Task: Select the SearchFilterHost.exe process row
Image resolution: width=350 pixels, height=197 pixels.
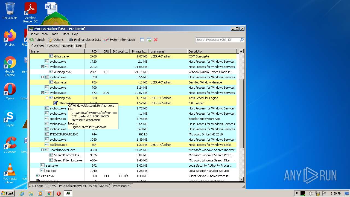Action: (133, 160)
